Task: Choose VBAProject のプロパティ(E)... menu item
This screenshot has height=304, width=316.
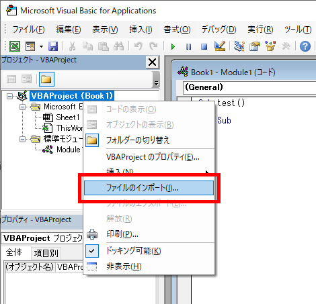Action: (x=149, y=157)
